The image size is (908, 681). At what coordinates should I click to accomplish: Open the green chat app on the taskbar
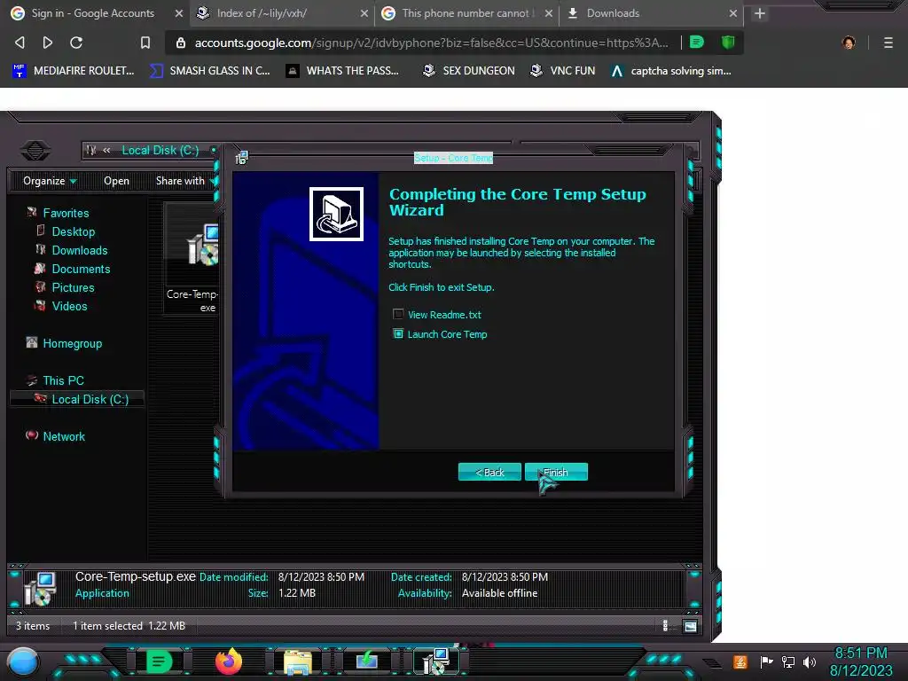coord(159,661)
